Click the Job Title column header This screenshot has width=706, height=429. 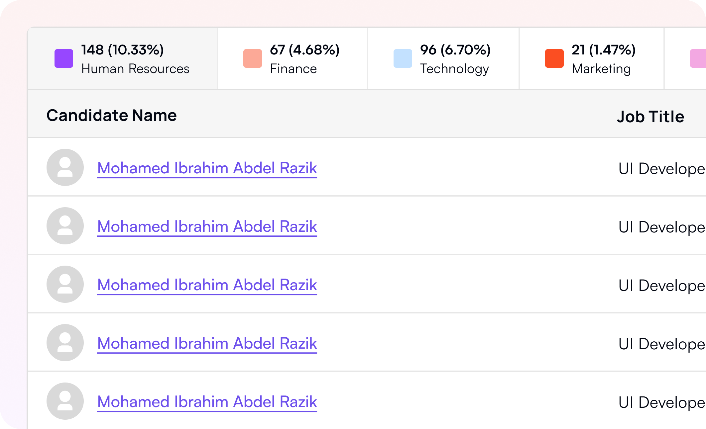click(x=650, y=117)
